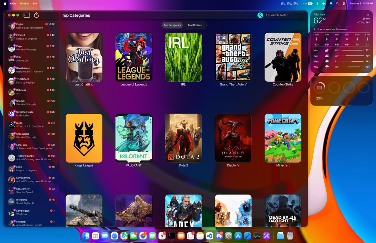Open Lettii's League of Legends stream
The width and height of the screenshot is (376, 243).
(31, 168)
